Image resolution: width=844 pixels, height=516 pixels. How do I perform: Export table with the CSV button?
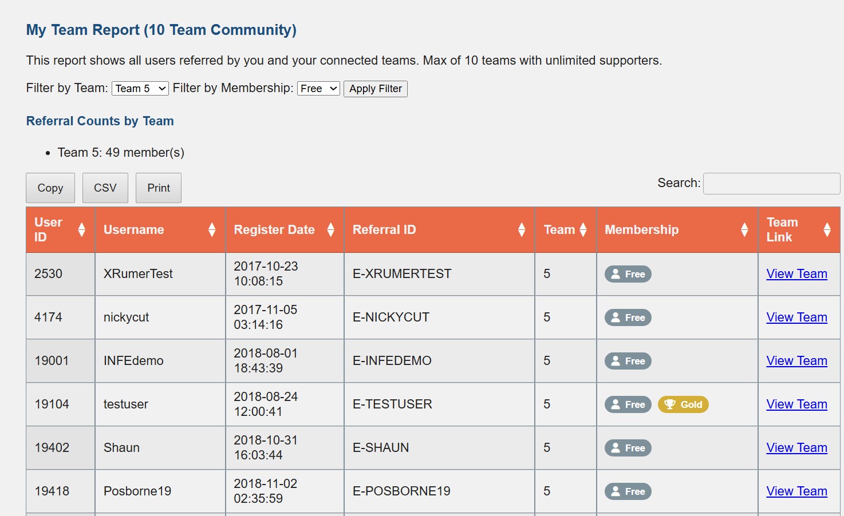point(105,188)
